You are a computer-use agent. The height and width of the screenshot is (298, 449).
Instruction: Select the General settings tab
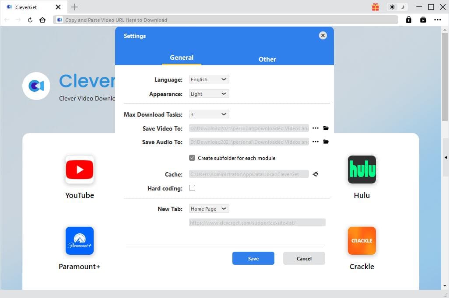pyautogui.click(x=181, y=57)
